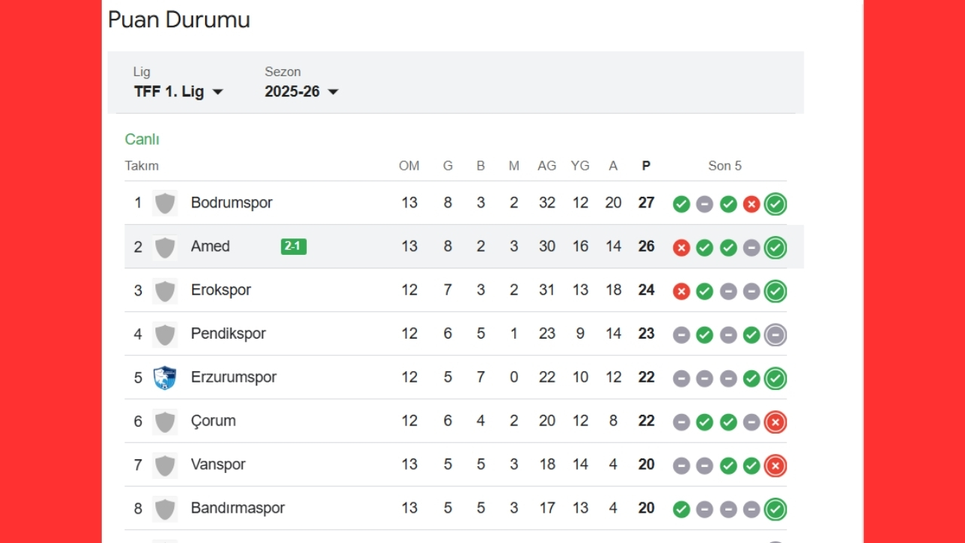Open the Pendikspor team link
The width and height of the screenshot is (965, 543).
point(228,333)
